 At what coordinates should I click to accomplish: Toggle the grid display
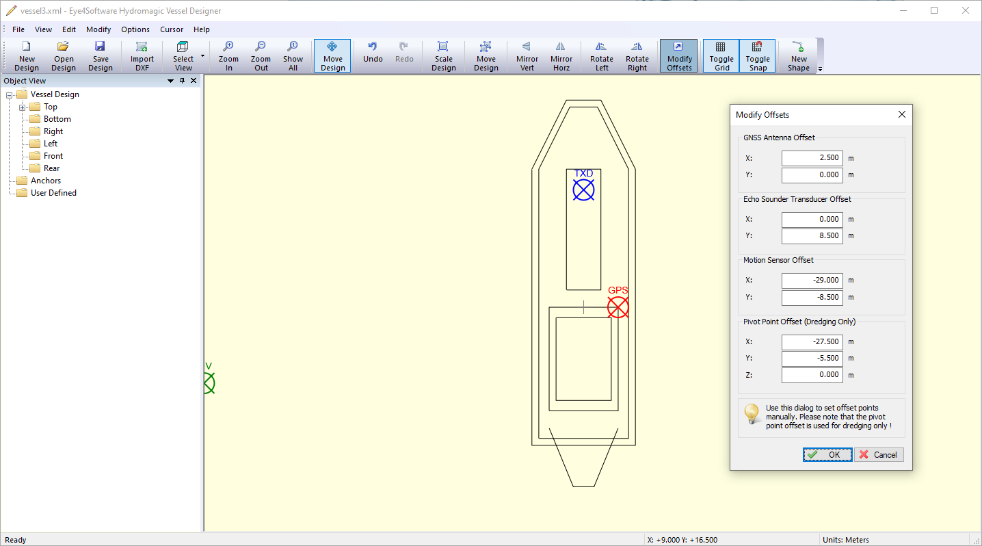coord(721,55)
